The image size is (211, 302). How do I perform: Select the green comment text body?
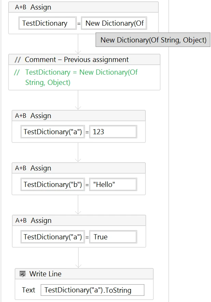(81, 77)
